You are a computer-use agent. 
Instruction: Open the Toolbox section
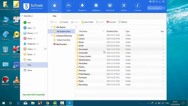click(x=124, y=7)
